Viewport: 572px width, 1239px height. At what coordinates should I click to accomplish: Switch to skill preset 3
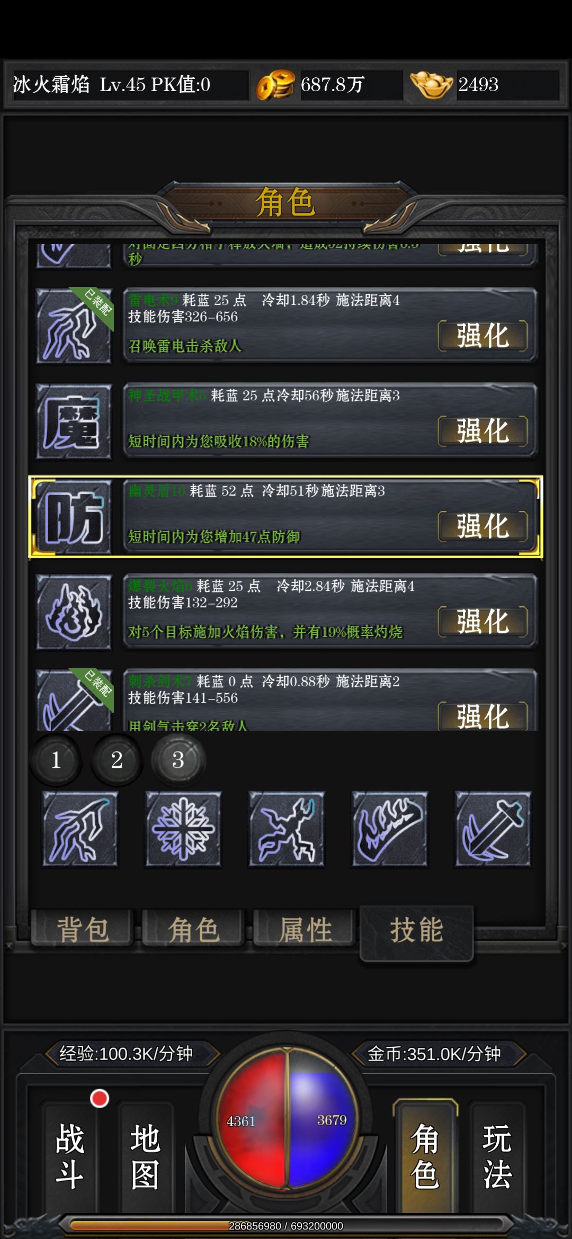click(x=178, y=760)
